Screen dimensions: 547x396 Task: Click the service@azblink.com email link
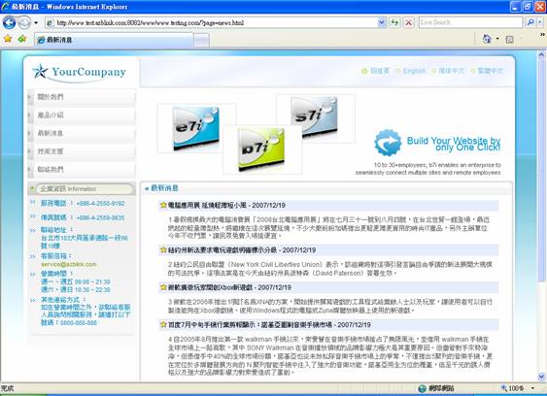[x=68, y=264]
